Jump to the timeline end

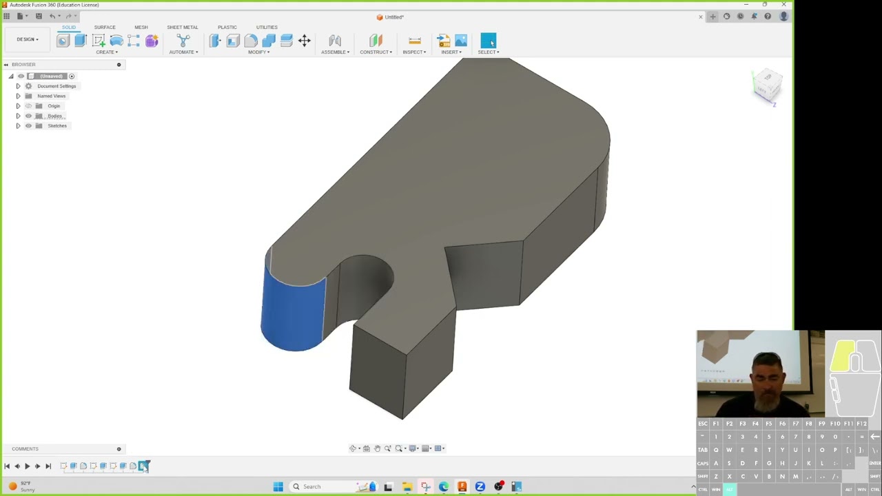[x=48, y=466]
